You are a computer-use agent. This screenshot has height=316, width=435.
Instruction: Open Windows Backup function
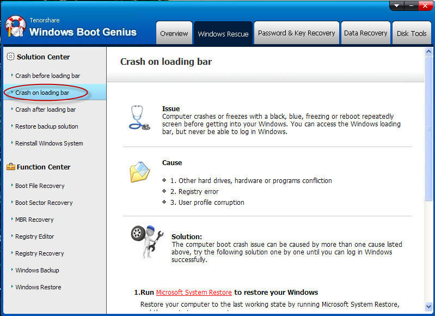point(37,270)
